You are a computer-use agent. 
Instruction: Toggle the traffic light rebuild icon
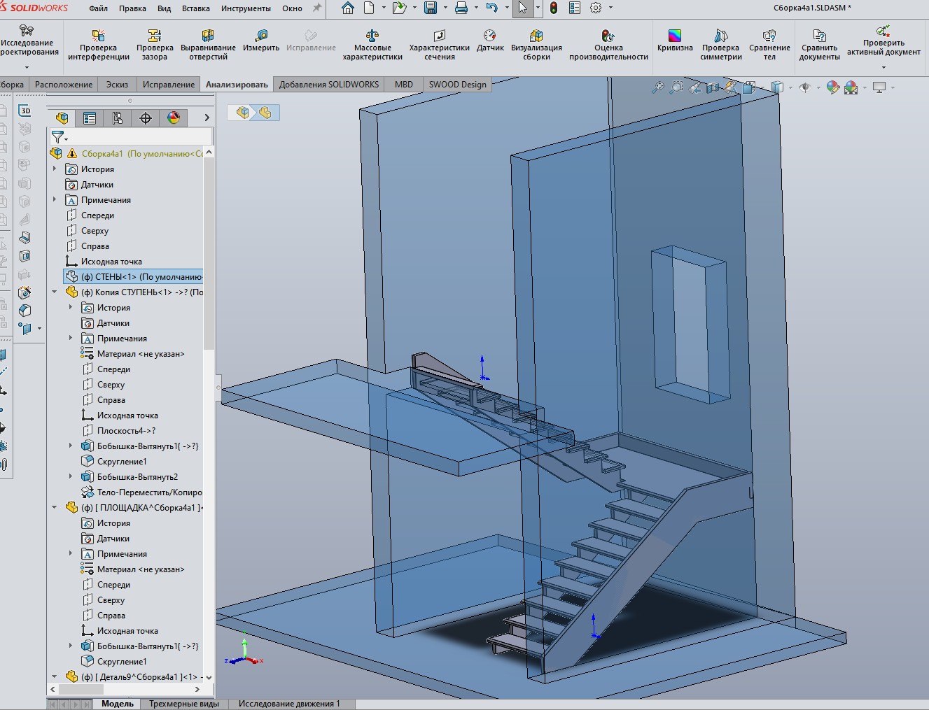pos(553,8)
